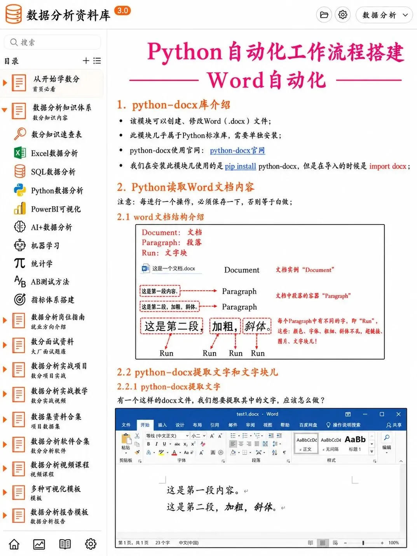Screen dimensions: 417x556
Task: Switch to 插入 tab in Word
Action: [162, 425]
